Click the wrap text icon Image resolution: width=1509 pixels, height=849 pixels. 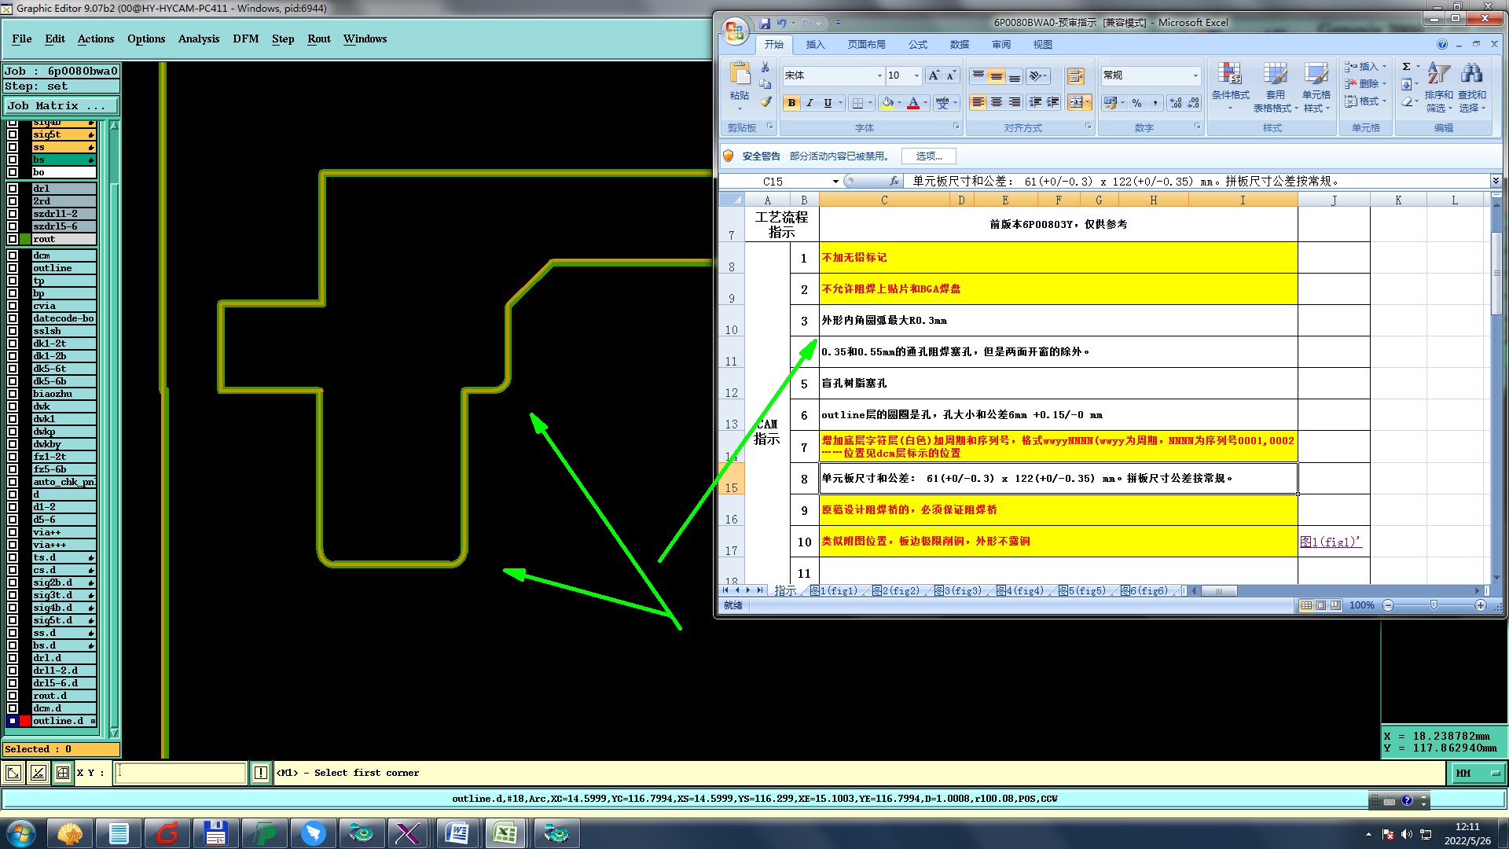[1075, 76]
